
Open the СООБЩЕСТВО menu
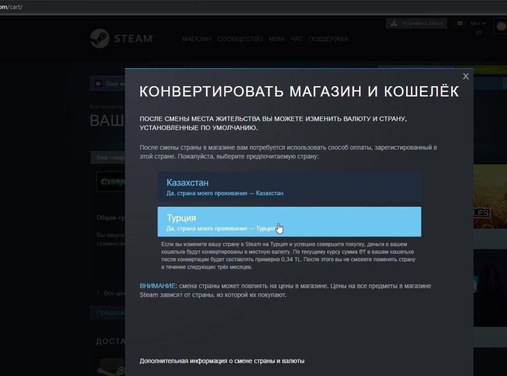[240, 39]
